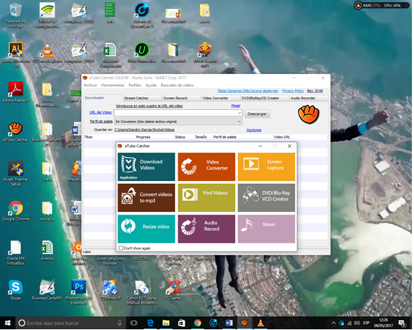
Task: Check the Don't show again box
Action: pos(121,249)
